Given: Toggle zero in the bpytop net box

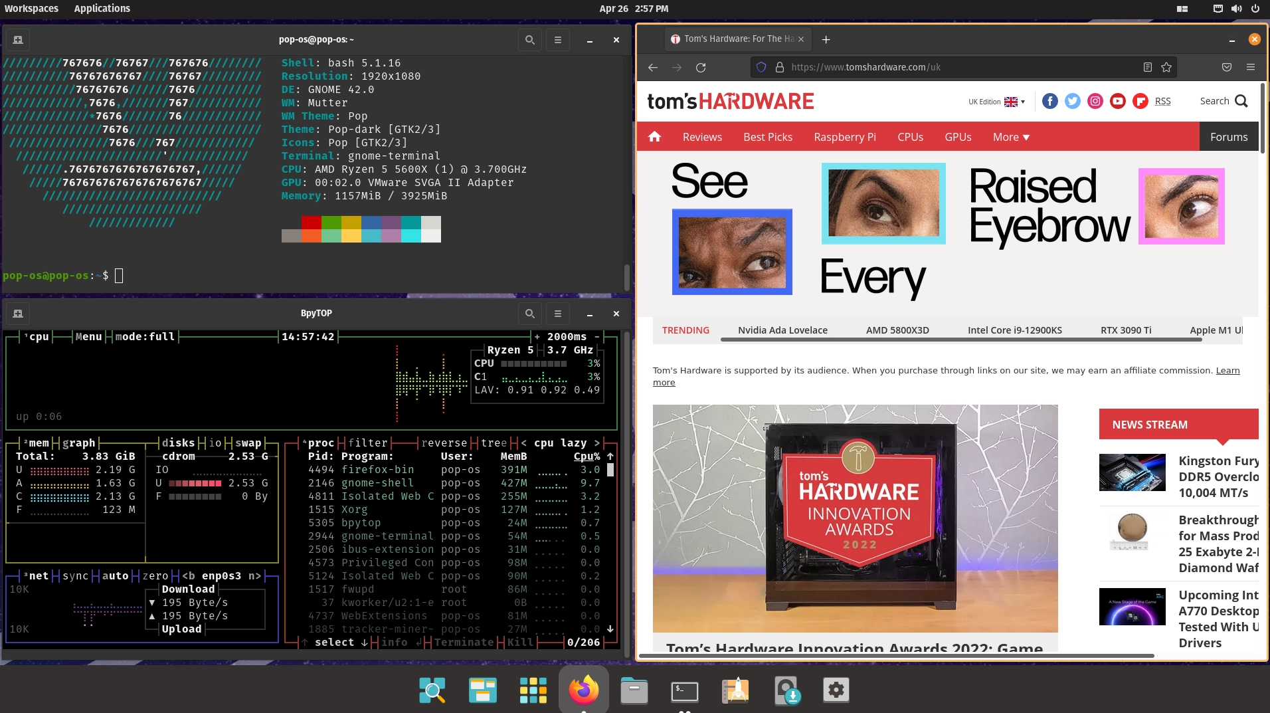Looking at the screenshot, I should click(x=155, y=576).
